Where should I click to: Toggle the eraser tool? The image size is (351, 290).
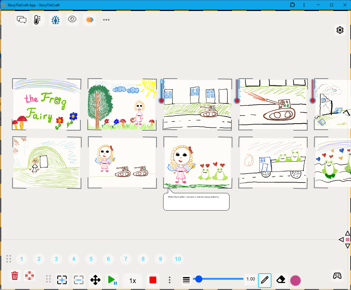281,280
